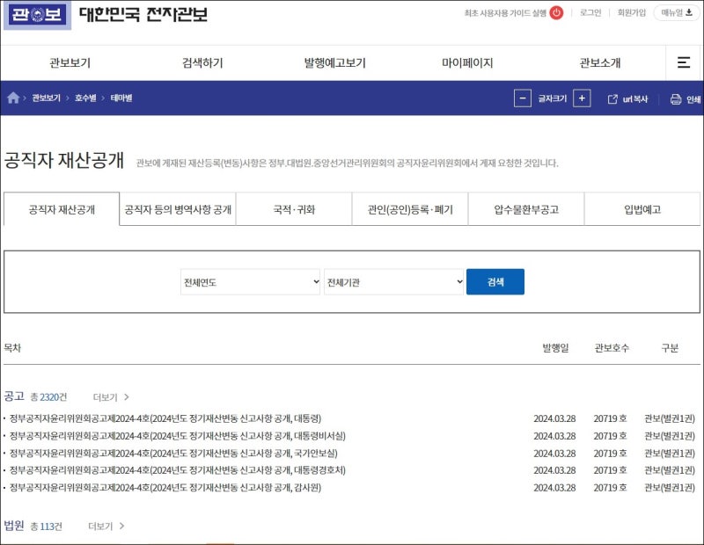Switch to the 압수물환부공고 tab
Screen dimensions: 704x545
click(x=526, y=209)
